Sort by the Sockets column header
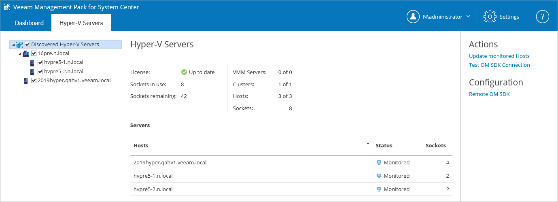The width and height of the screenshot is (558, 202). pyautogui.click(x=436, y=146)
